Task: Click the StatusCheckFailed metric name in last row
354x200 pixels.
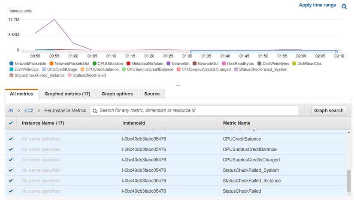Action: tap(242, 191)
